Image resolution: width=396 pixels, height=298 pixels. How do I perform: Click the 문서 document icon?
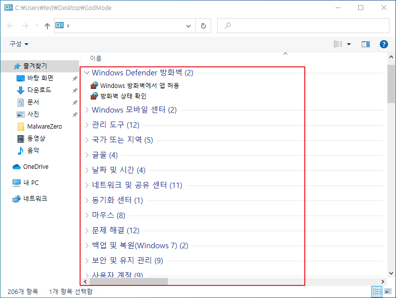pyautogui.click(x=21, y=103)
